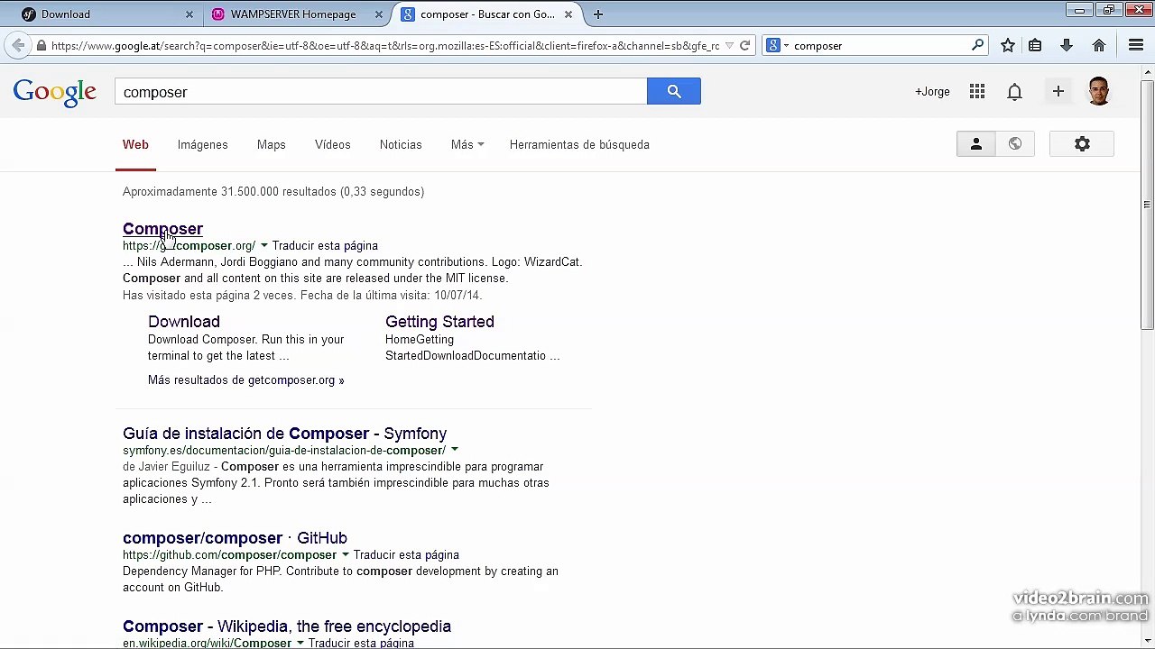Click the blue Google search button
Screen dimensions: 1155x649
point(674,91)
